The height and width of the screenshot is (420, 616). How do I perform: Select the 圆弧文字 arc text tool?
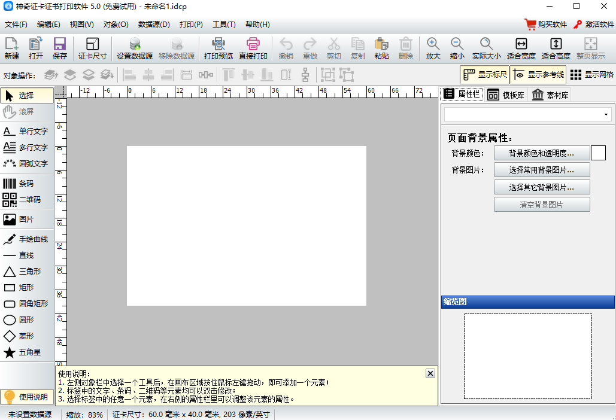pos(27,163)
